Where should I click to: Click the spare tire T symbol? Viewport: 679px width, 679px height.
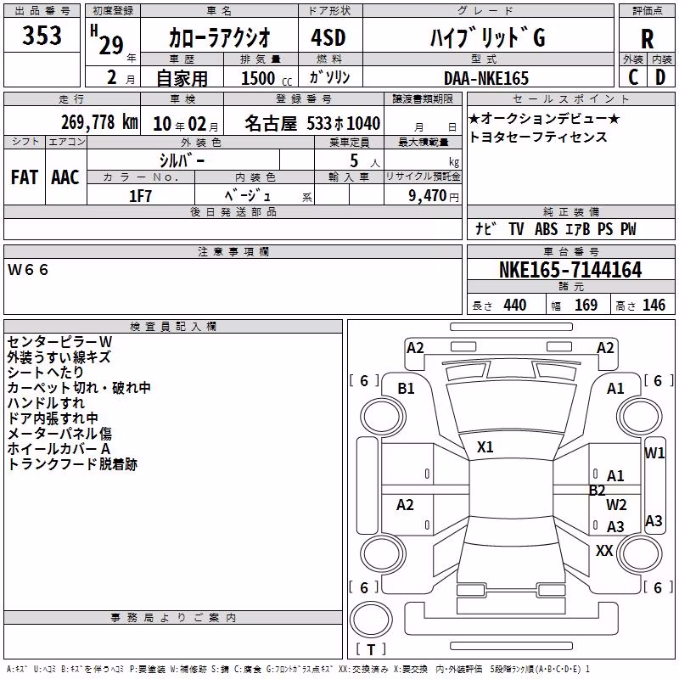(371, 649)
